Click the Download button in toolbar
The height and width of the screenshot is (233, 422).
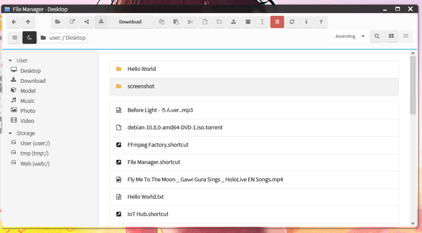[124, 22]
